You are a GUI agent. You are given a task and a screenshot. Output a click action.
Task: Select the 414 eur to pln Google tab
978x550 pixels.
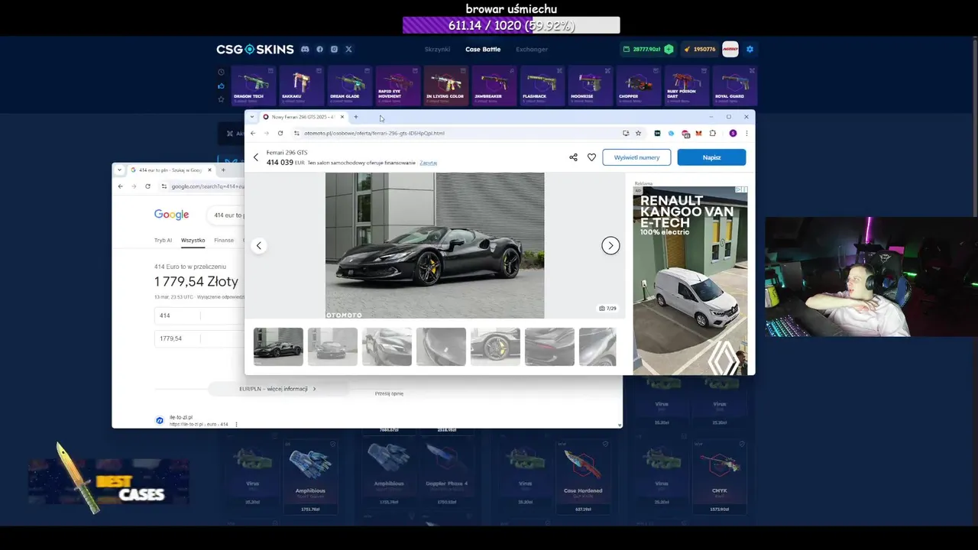pyautogui.click(x=170, y=170)
